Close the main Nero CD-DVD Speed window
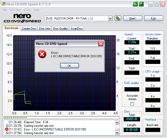This screenshot has width=167, height=138. coord(163,4)
